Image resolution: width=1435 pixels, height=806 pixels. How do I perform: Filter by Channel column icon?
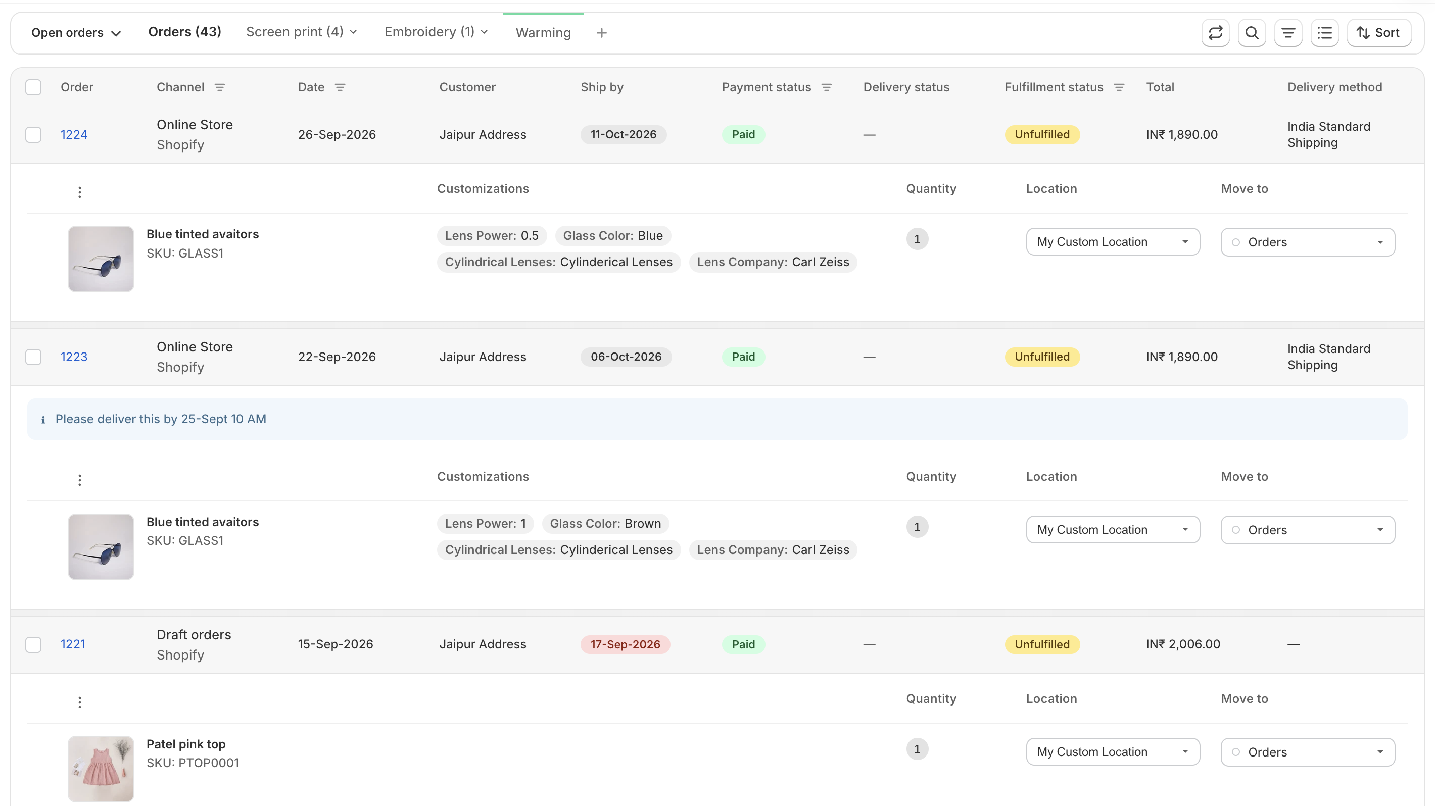click(219, 87)
